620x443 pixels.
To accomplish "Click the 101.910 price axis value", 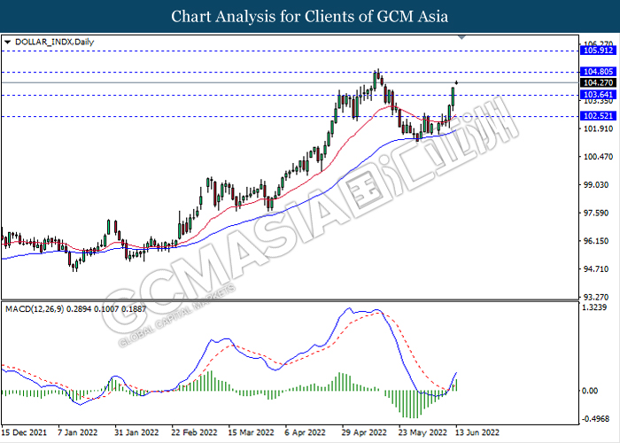I will (598, 129).
